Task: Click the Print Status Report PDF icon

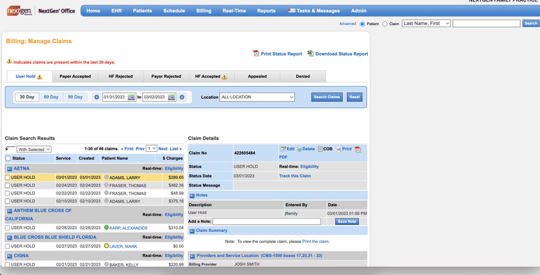Action: 256,54
